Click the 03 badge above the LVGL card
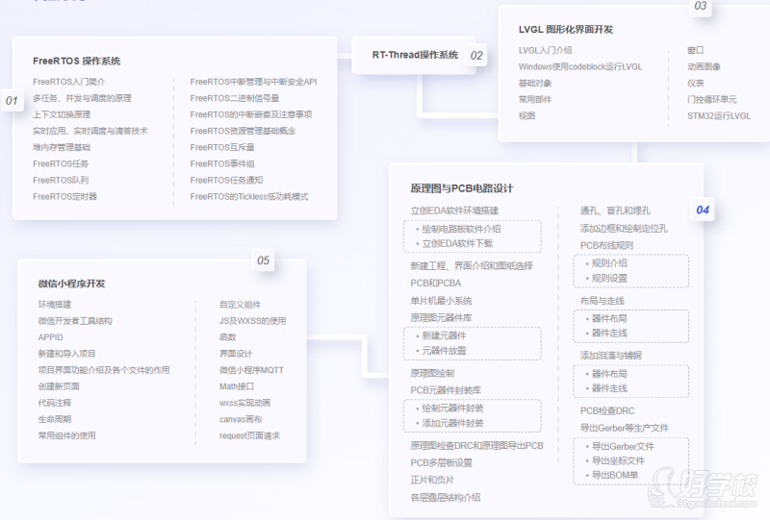The width and height of the screenshot is (770, 520). (x=700, y=7)
